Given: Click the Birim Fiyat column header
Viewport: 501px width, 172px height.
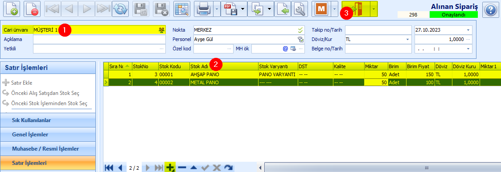Looking at the screenshot, I should click(420, 66).
